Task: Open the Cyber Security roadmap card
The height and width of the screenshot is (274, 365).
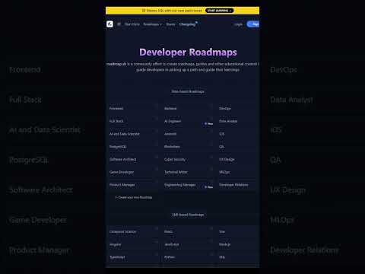Action: pyautogui.click(x=189, y=159)
